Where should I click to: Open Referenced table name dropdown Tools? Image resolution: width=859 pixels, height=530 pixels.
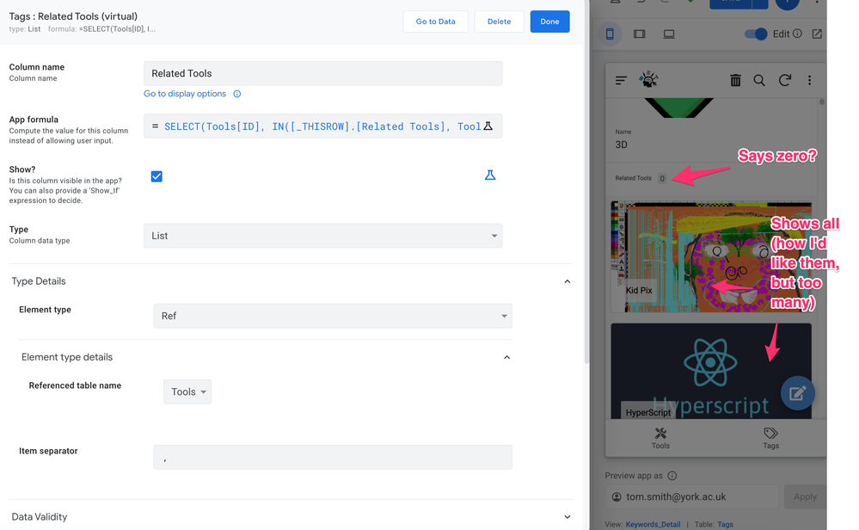187,391
